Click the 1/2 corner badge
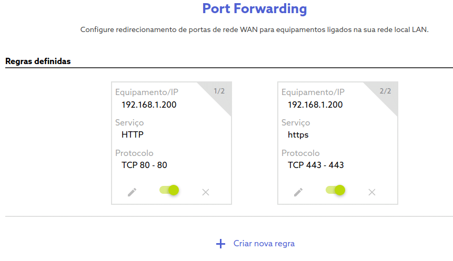Screen dimensions: 453x261 pyautogui.click(x=219, y=91)
